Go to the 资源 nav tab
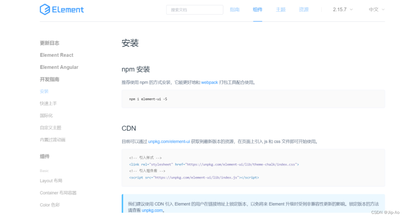The width and height of the screenshot is (405, 218). tap(304, 10)
